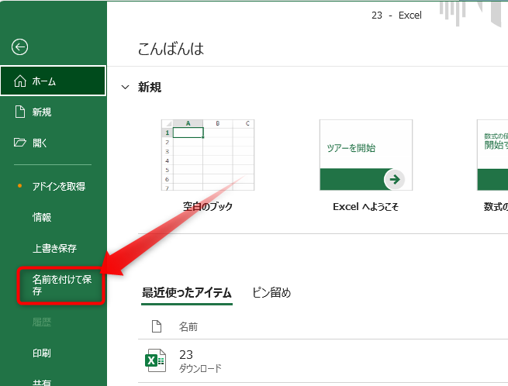508x386 pixels.
Task: Click the document icon in list header
Action: 157,326
